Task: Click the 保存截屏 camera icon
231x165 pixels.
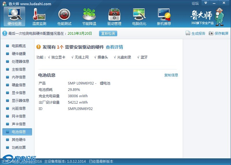Action: (211, 33)
